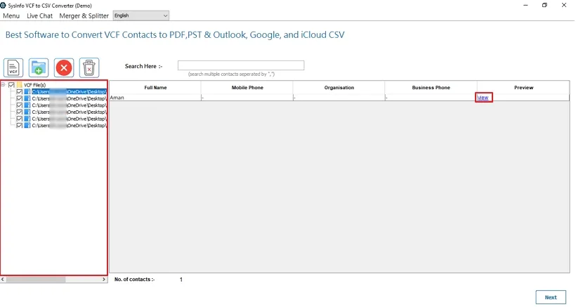576x307 pixels.
Task: Open the Menu menu
Action: [x=11, y=15]
